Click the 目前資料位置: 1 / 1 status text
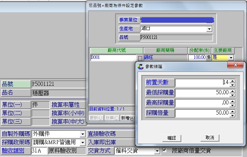Viewport: 247px width, 157px height. [x=107, y=109]
